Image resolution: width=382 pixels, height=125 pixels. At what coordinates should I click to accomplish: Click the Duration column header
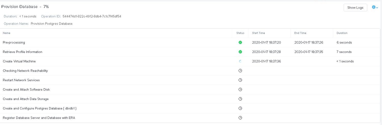coord(342,33)
